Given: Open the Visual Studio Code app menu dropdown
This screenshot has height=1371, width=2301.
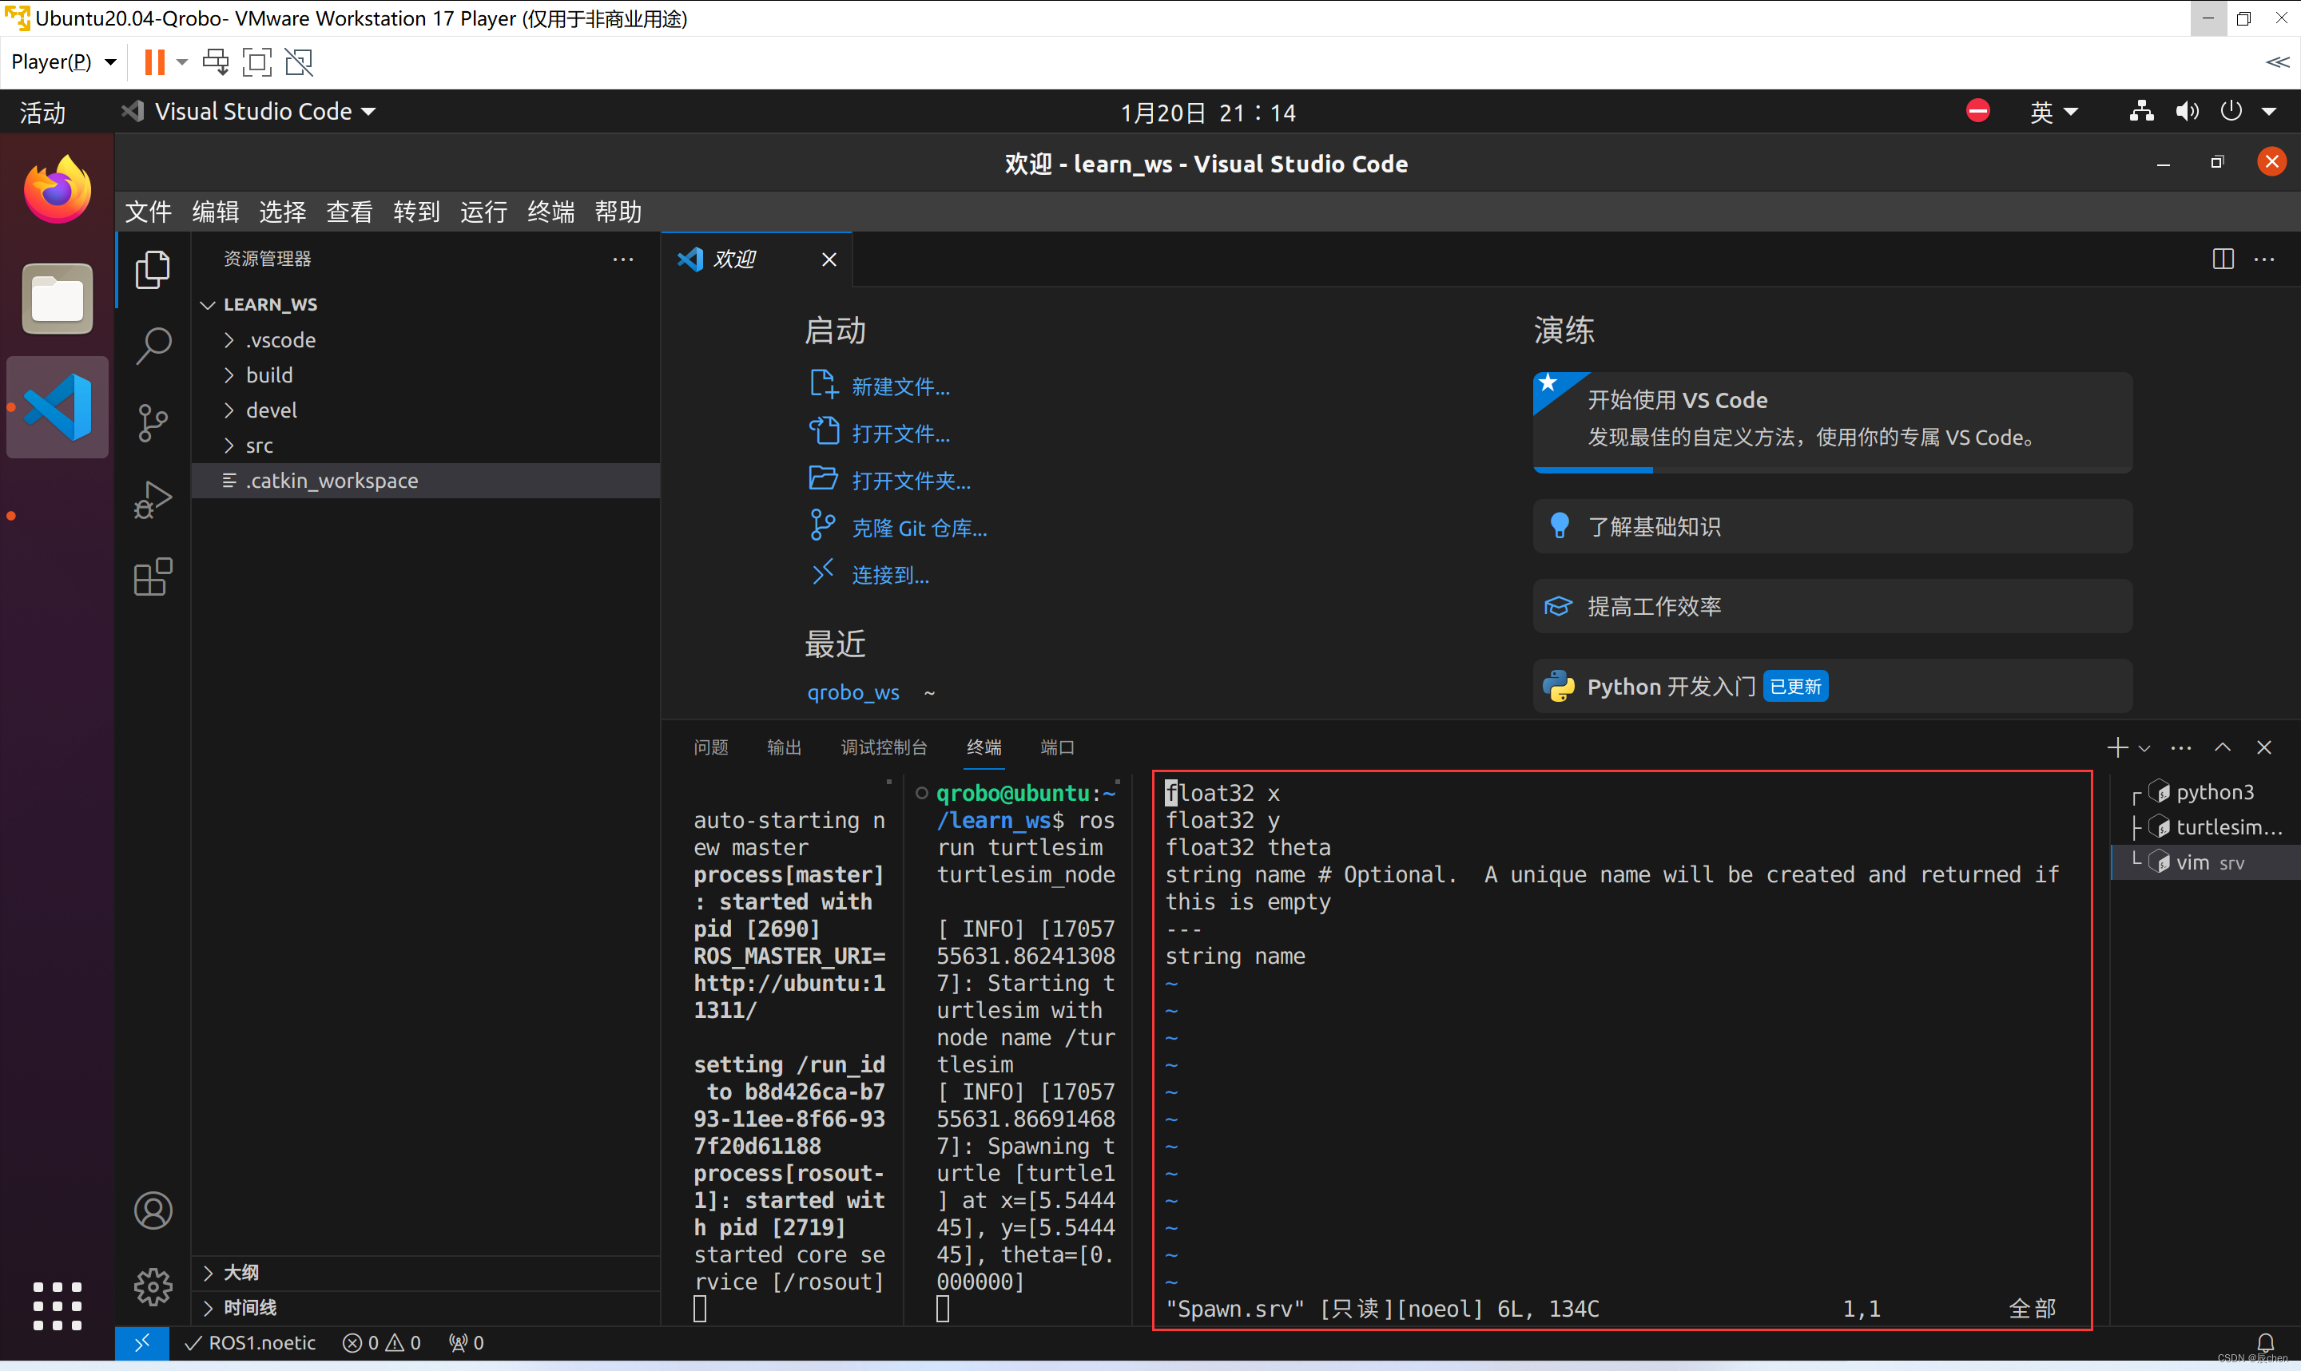Looking at the screenshot, I should pyautogui.click(x=249, y=112).
